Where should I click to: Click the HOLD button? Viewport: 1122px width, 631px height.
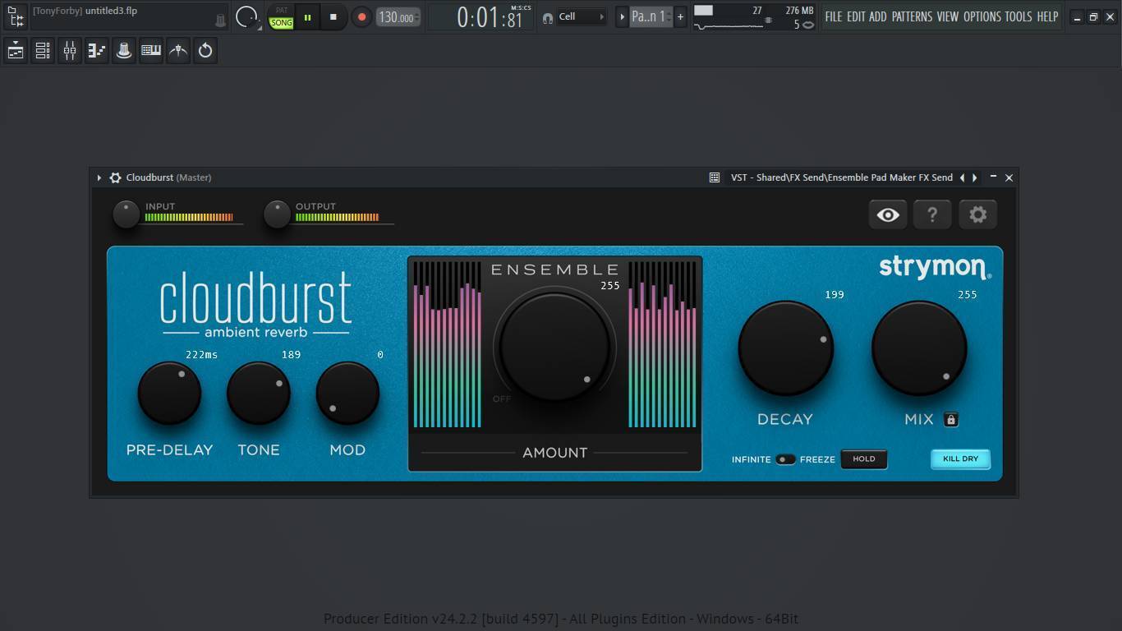(x=864, y=459)
